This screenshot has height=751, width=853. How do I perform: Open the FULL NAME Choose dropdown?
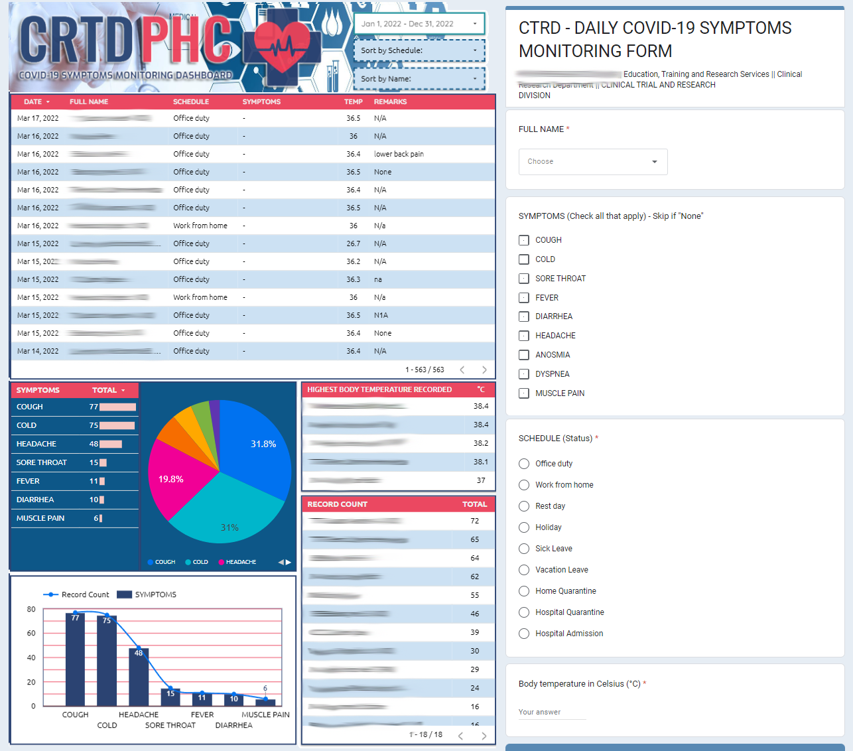point(593,161)
